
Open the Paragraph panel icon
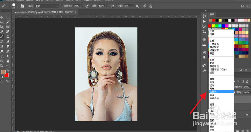204,57
